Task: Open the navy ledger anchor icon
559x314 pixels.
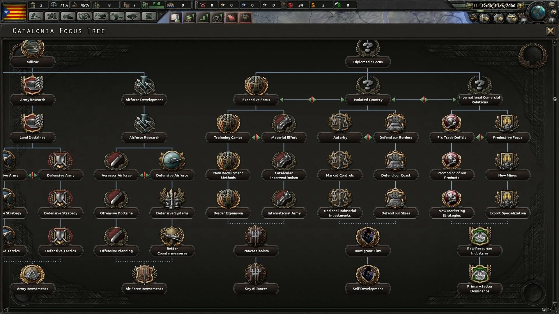Action: point(498,18)
